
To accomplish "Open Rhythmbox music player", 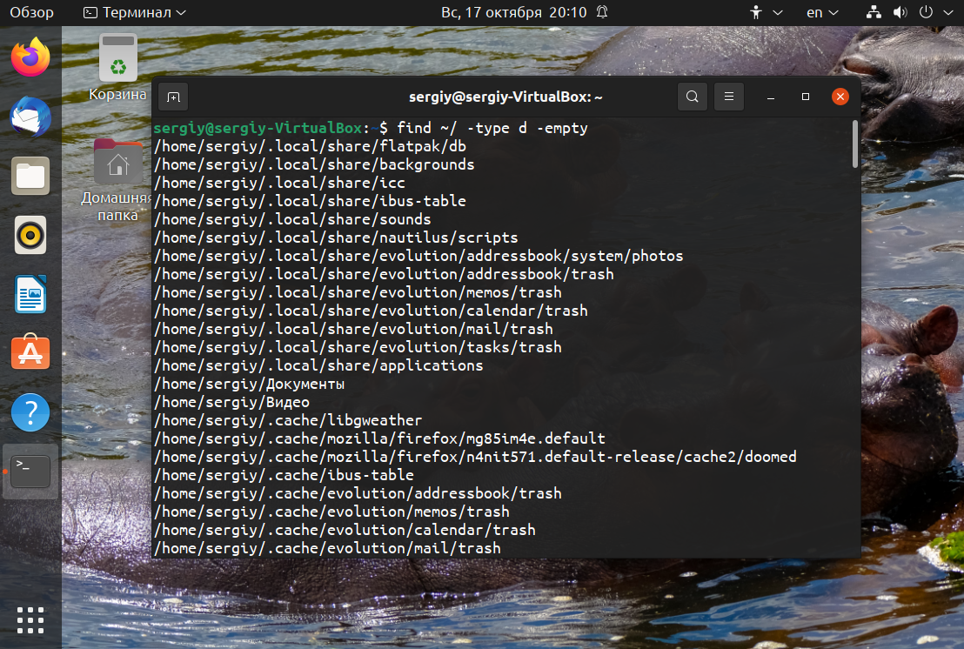I will [30, 235].
